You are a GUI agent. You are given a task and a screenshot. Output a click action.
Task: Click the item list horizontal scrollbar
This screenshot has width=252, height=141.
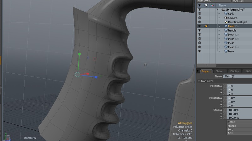[x=207, y=65]
